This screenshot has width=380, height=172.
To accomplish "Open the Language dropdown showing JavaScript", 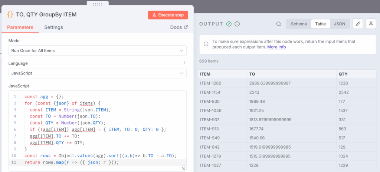I will 97,73.
